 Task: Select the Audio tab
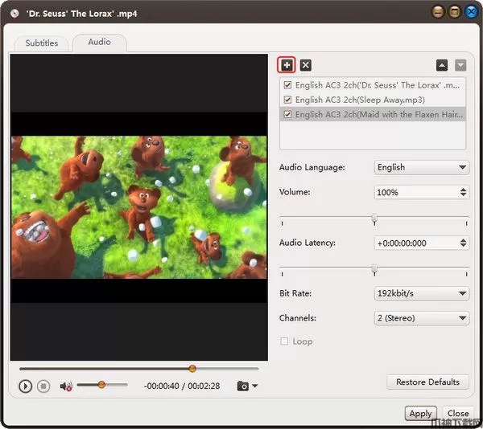[100, 42]
